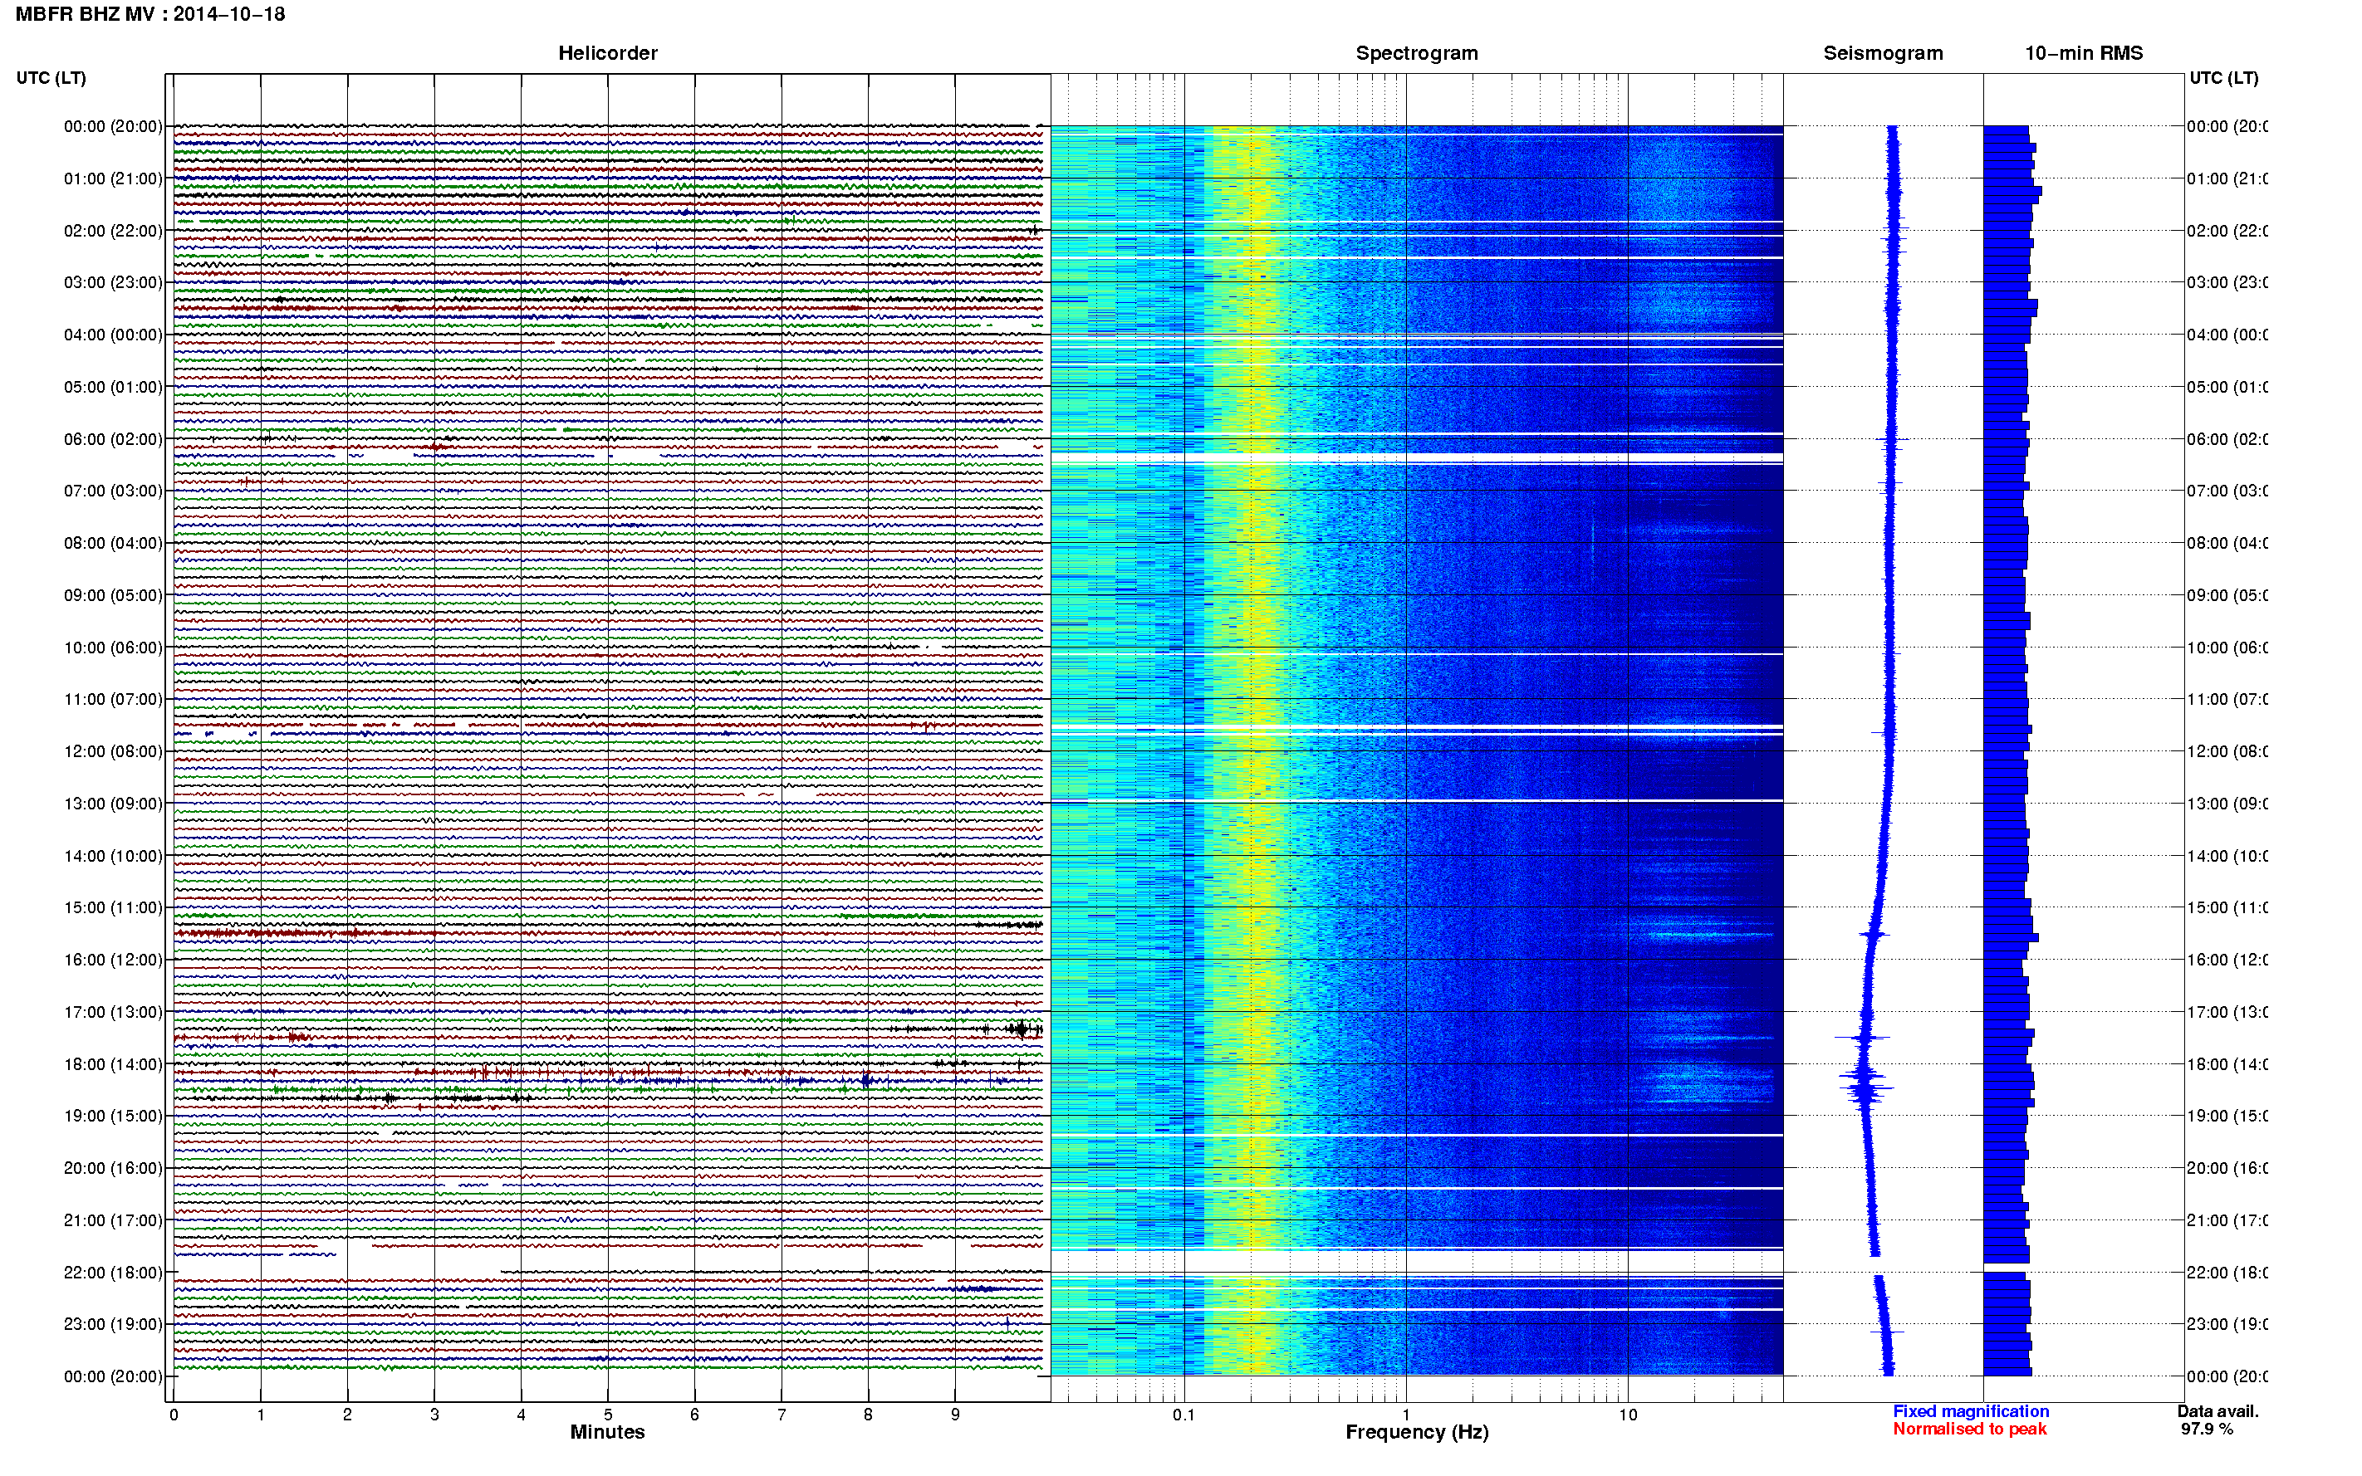
Task: Click the left '19:00 (15:00)' time label
Action: coord(113,1116)
